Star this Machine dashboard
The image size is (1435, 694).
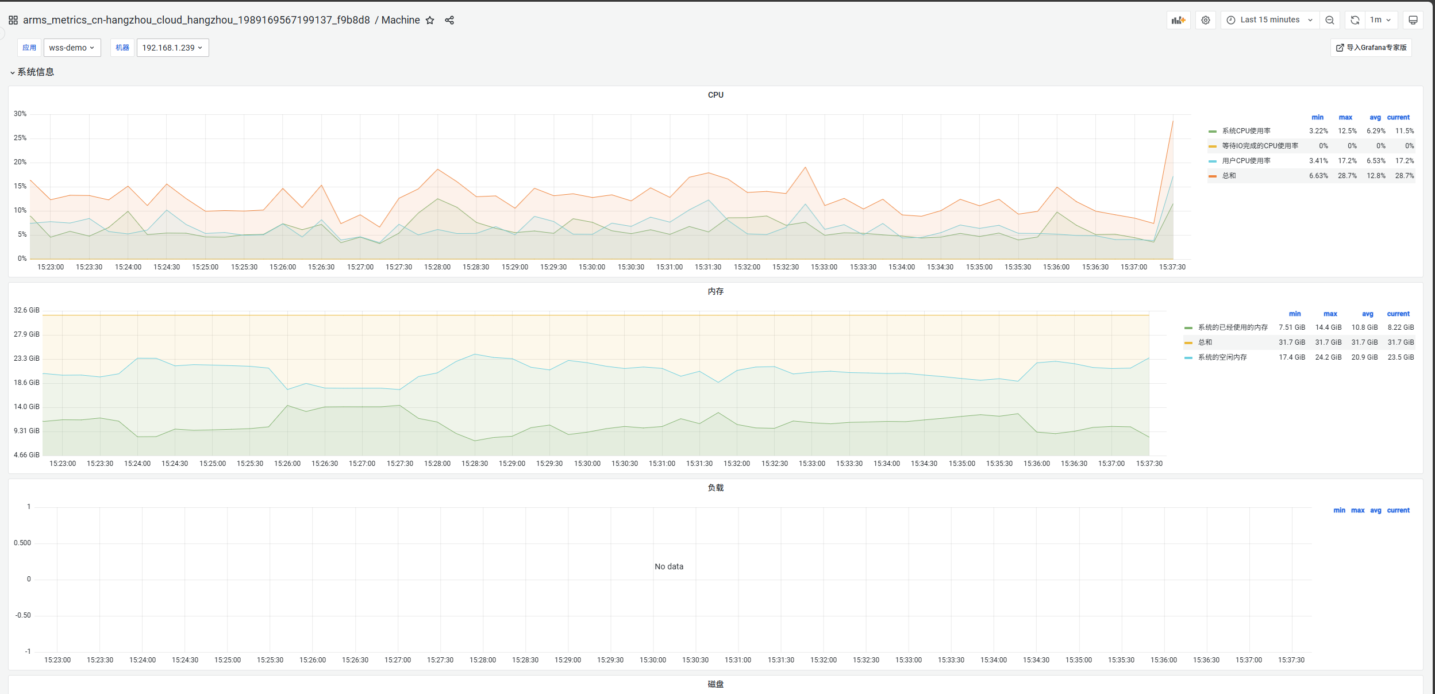pyautogui.click(x=430, y=20)
